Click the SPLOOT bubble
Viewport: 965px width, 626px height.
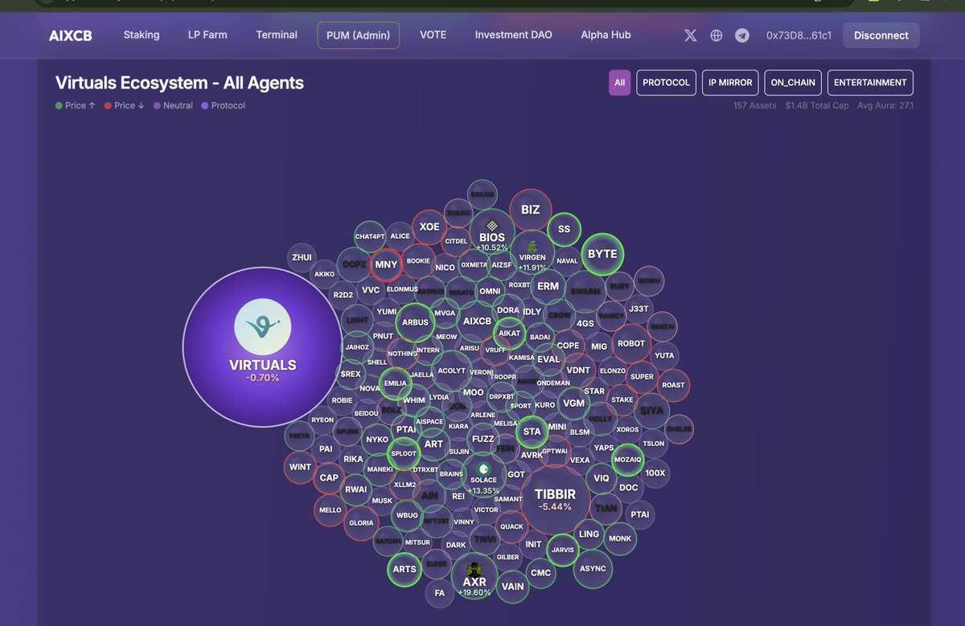[404, 453]
